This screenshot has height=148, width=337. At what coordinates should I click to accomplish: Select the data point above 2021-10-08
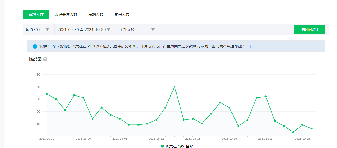pyautogui.click(x=120, y=119)
